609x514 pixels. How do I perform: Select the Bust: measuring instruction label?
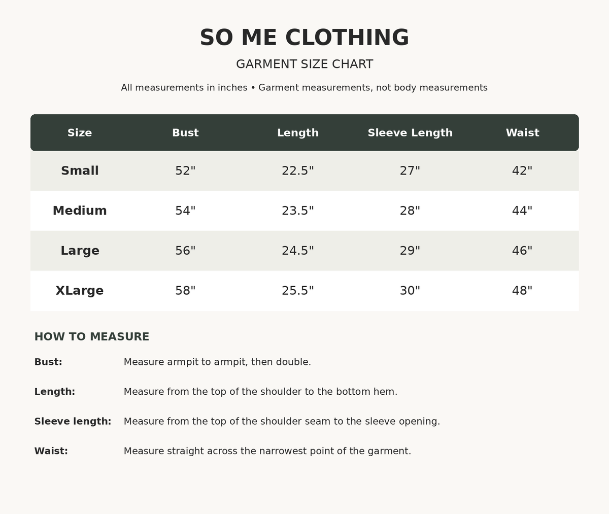(x=48, y=362)
